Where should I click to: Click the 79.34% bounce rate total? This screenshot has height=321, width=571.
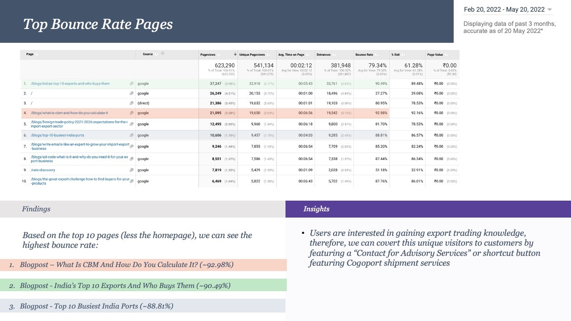click(x=377, y=66)
